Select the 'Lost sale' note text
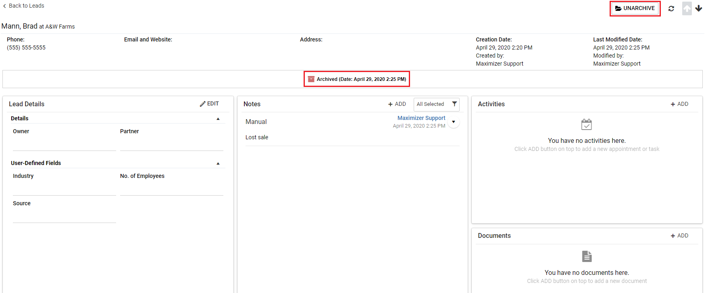The image size is (708, 293). (x=257, y=137)
